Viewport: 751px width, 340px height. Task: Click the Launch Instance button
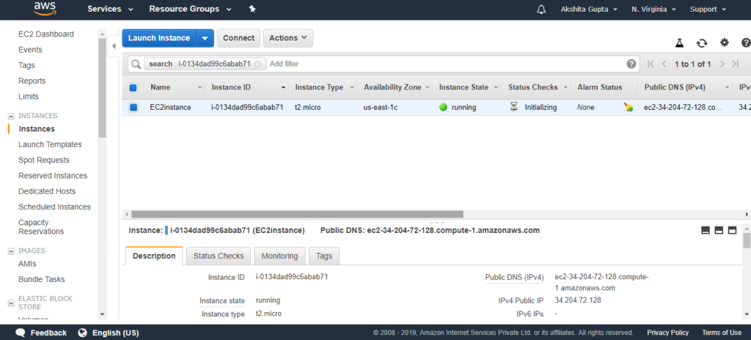coord(159,38)
